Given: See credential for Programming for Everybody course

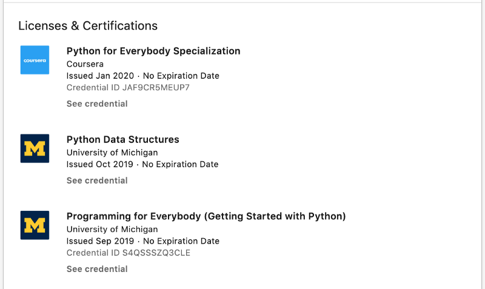Looking at the screenshot, I should [97, 269].
